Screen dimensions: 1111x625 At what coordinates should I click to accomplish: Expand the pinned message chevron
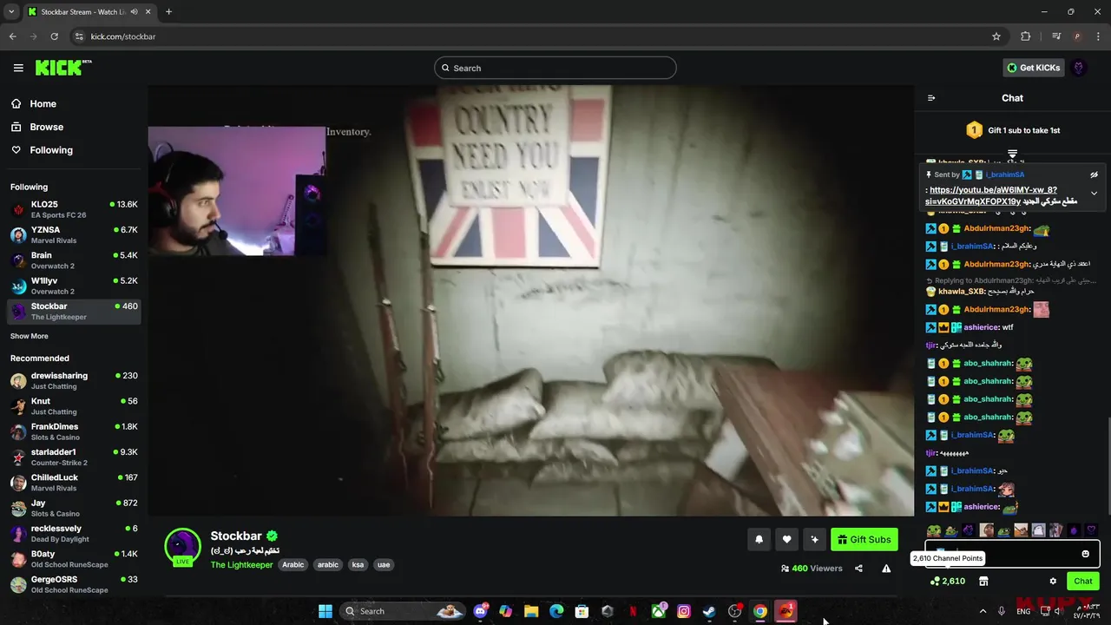1094,193
